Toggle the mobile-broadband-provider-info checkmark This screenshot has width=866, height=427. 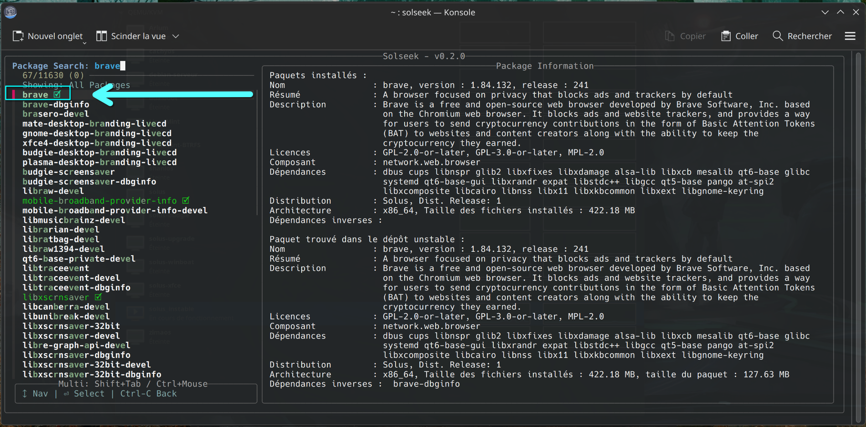pos(186,201)
